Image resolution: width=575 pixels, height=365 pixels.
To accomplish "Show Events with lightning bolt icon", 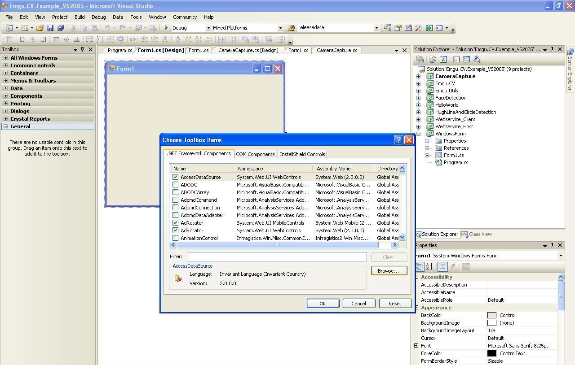I will (x=453, y=267).
